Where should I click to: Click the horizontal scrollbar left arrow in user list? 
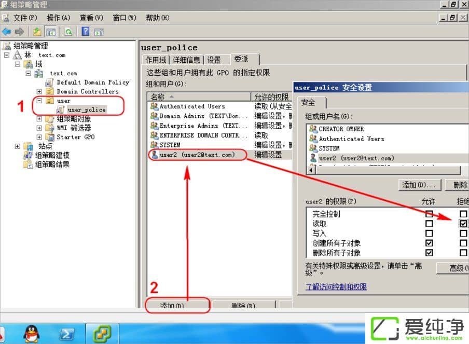click(x=311, y=170)
